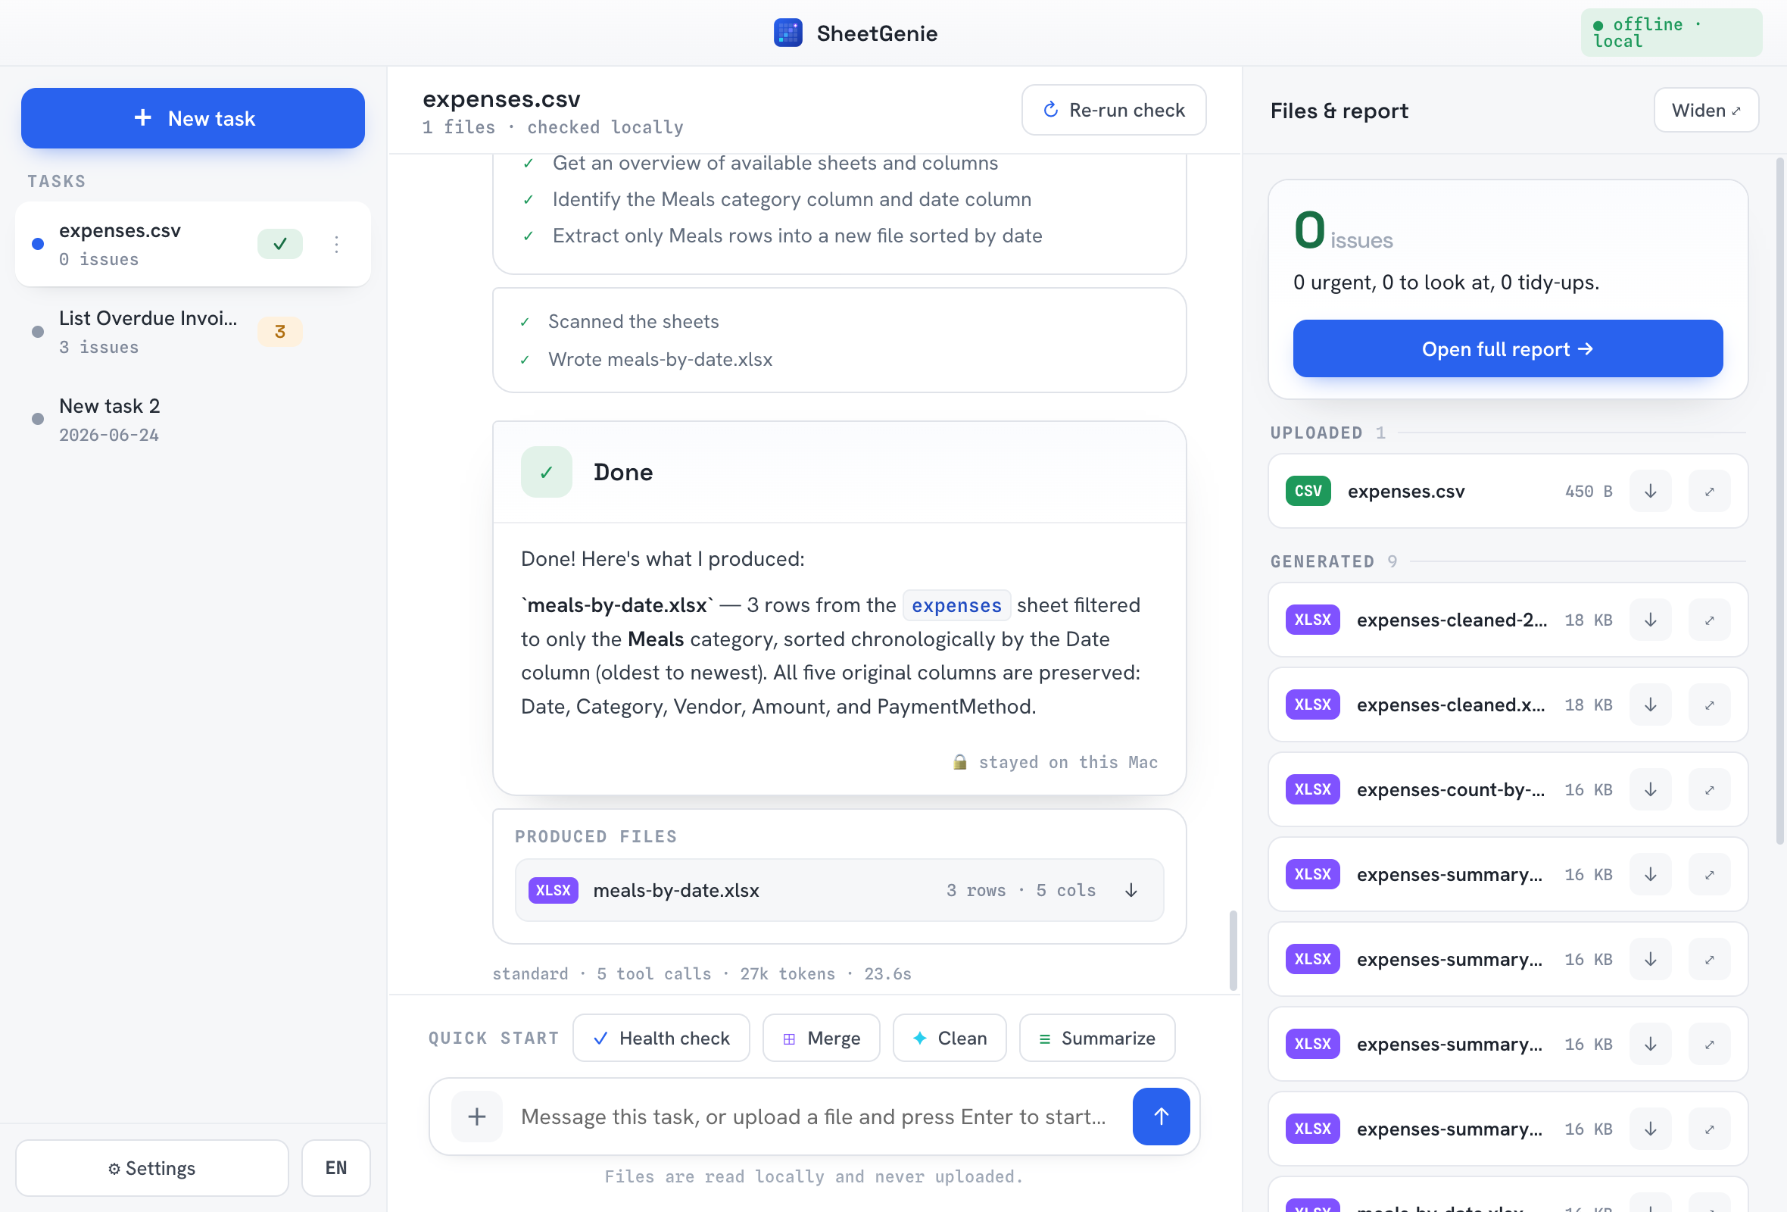Click the Files & report panel scrollbar
The width and height of the screenshot is (1787, 1212).
[1780, 500]
